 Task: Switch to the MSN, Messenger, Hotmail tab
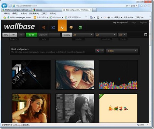(17, 10)
